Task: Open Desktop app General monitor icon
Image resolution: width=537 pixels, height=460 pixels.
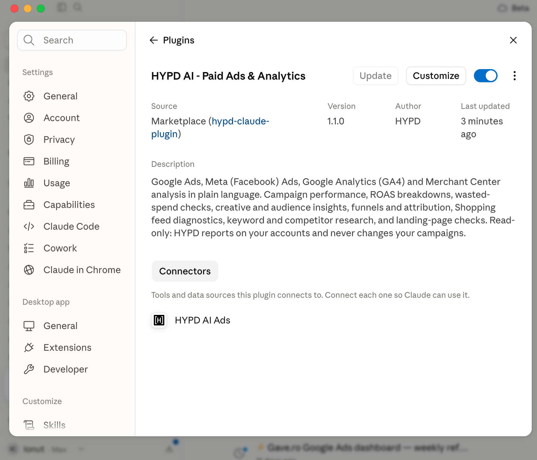Action: pyautogui.click(x=29, y=326)
